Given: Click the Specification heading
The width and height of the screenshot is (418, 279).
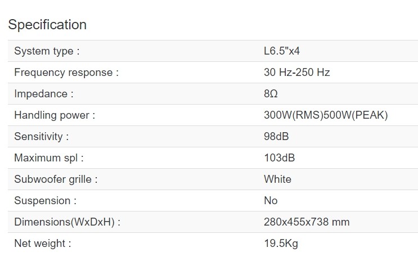Looking at the screenshot, I should click(47, 25).
